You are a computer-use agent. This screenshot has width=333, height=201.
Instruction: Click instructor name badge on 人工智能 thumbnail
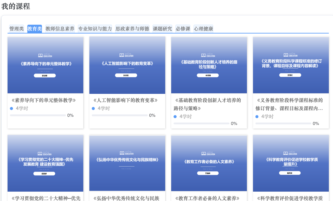click(126, 75)
